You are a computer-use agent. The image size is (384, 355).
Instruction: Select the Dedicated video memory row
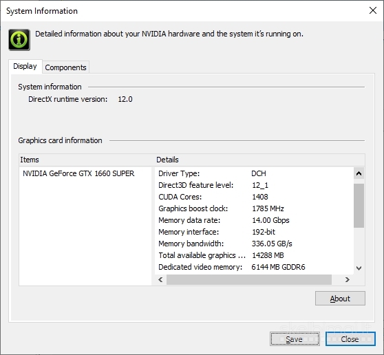tap(254, 267)
